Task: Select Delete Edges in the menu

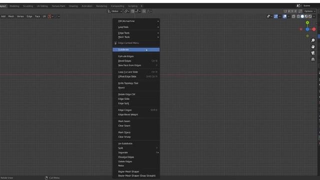Action: (x=136, y=161)
